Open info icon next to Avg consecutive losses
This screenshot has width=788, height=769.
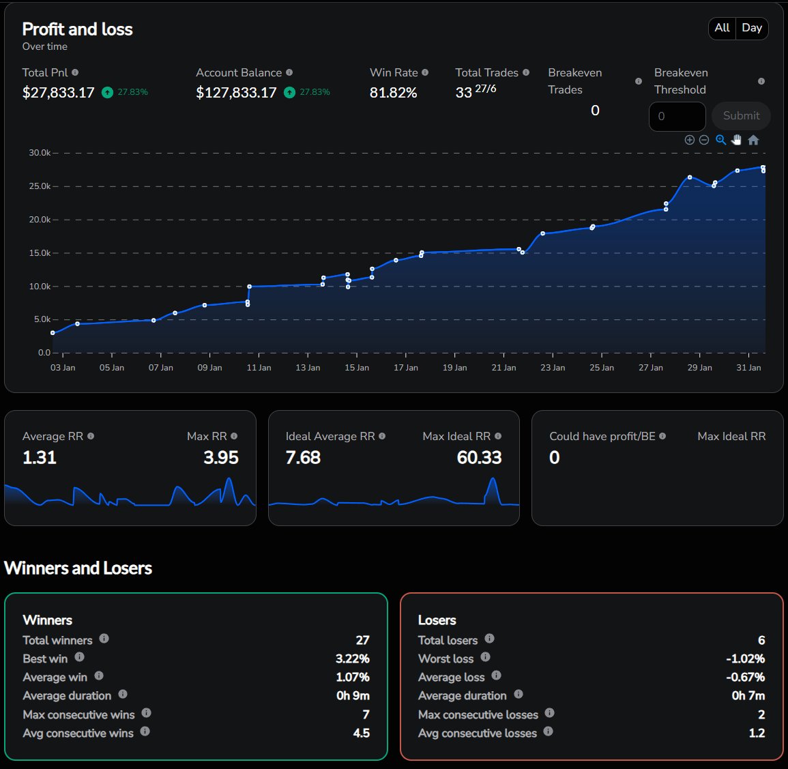click(548, 731)
